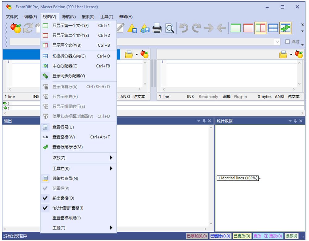Click the pencil edit icon in toolbar

pyautogui.click(x=121, y=28)
